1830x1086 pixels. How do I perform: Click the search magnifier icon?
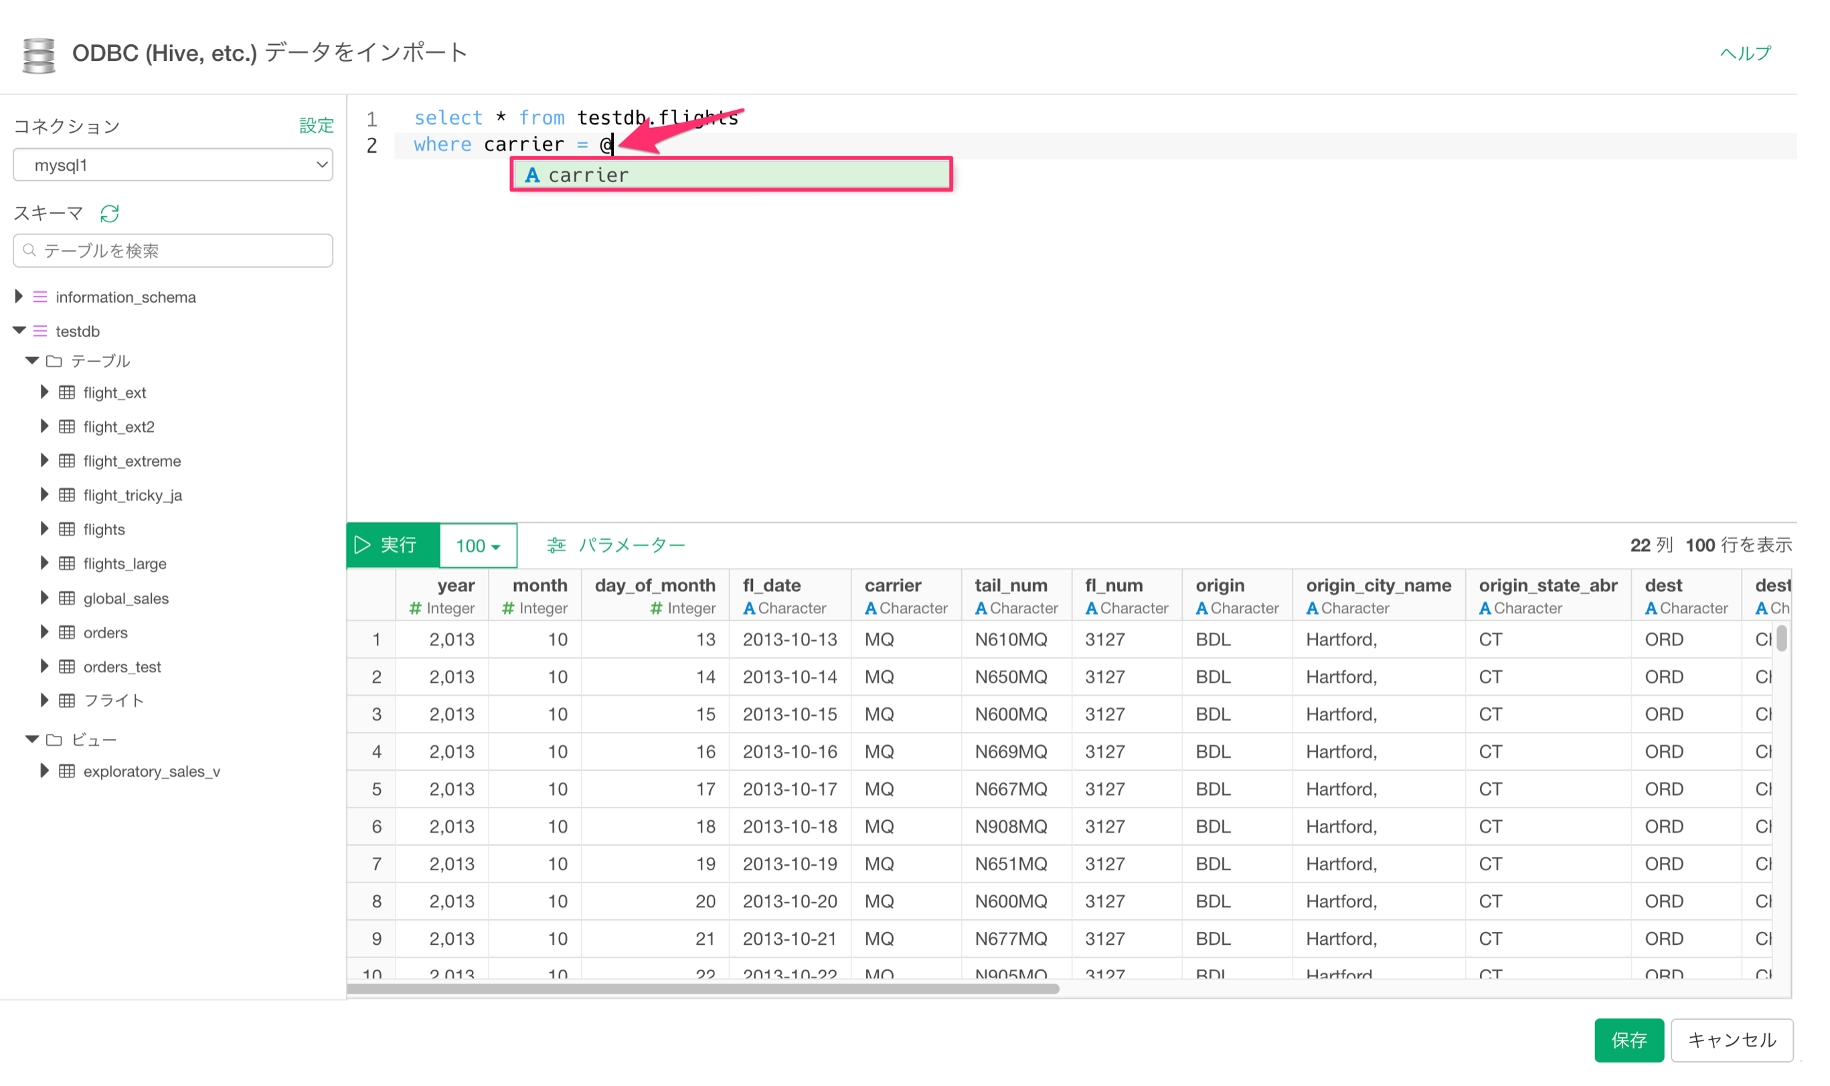(x=29, y=250)
